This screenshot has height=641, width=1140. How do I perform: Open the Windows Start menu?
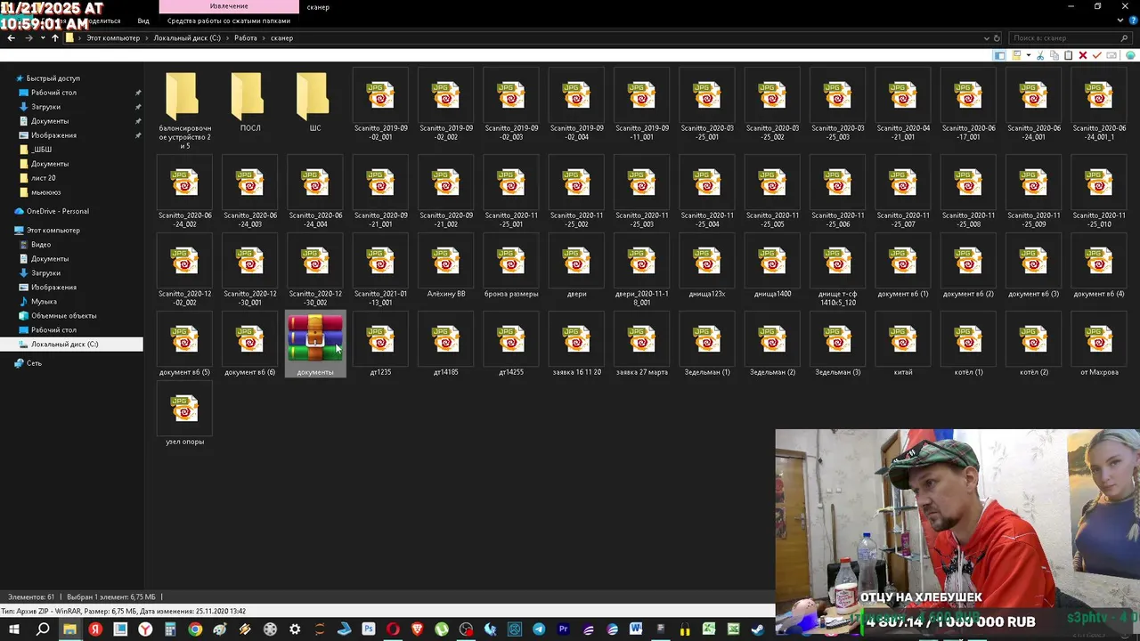[x=14, y=629]
